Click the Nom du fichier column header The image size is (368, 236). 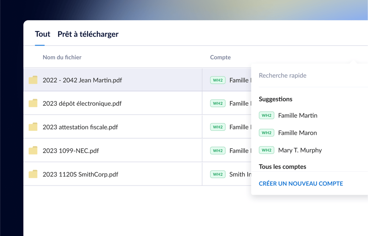pos(62,57)
